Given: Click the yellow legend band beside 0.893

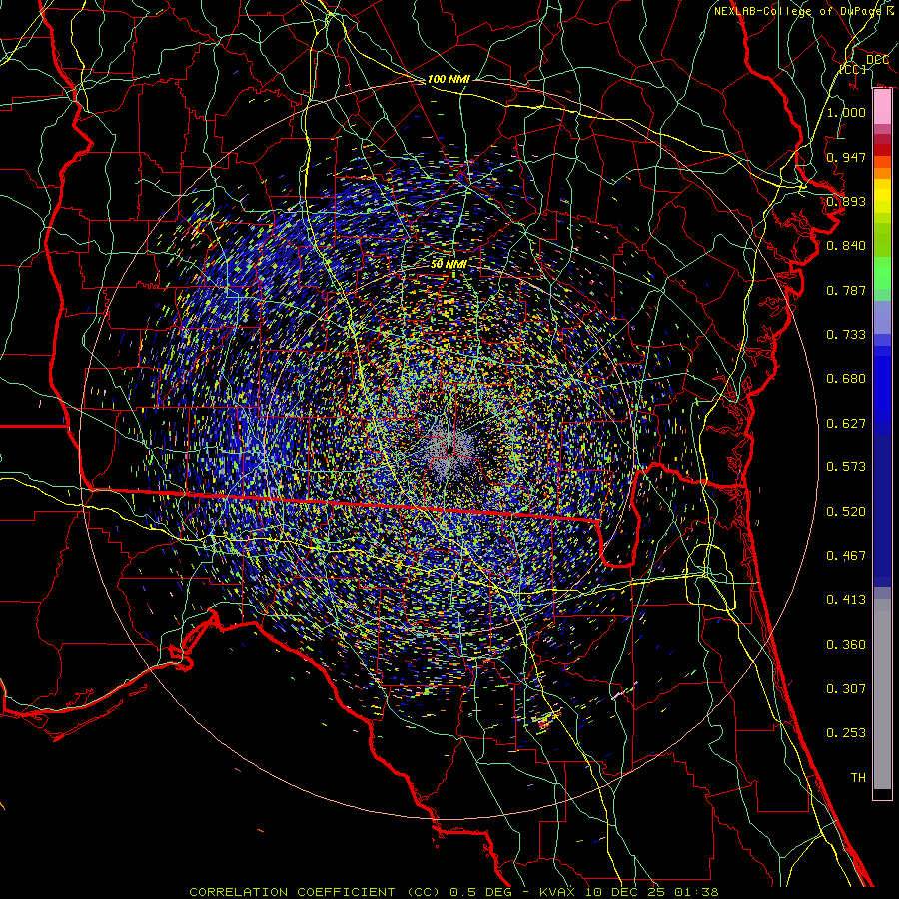Looking at the screenshot, I should pyautogui.click(x=882, y=201).
